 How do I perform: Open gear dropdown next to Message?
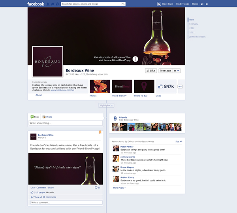click(x=177, y=71)
